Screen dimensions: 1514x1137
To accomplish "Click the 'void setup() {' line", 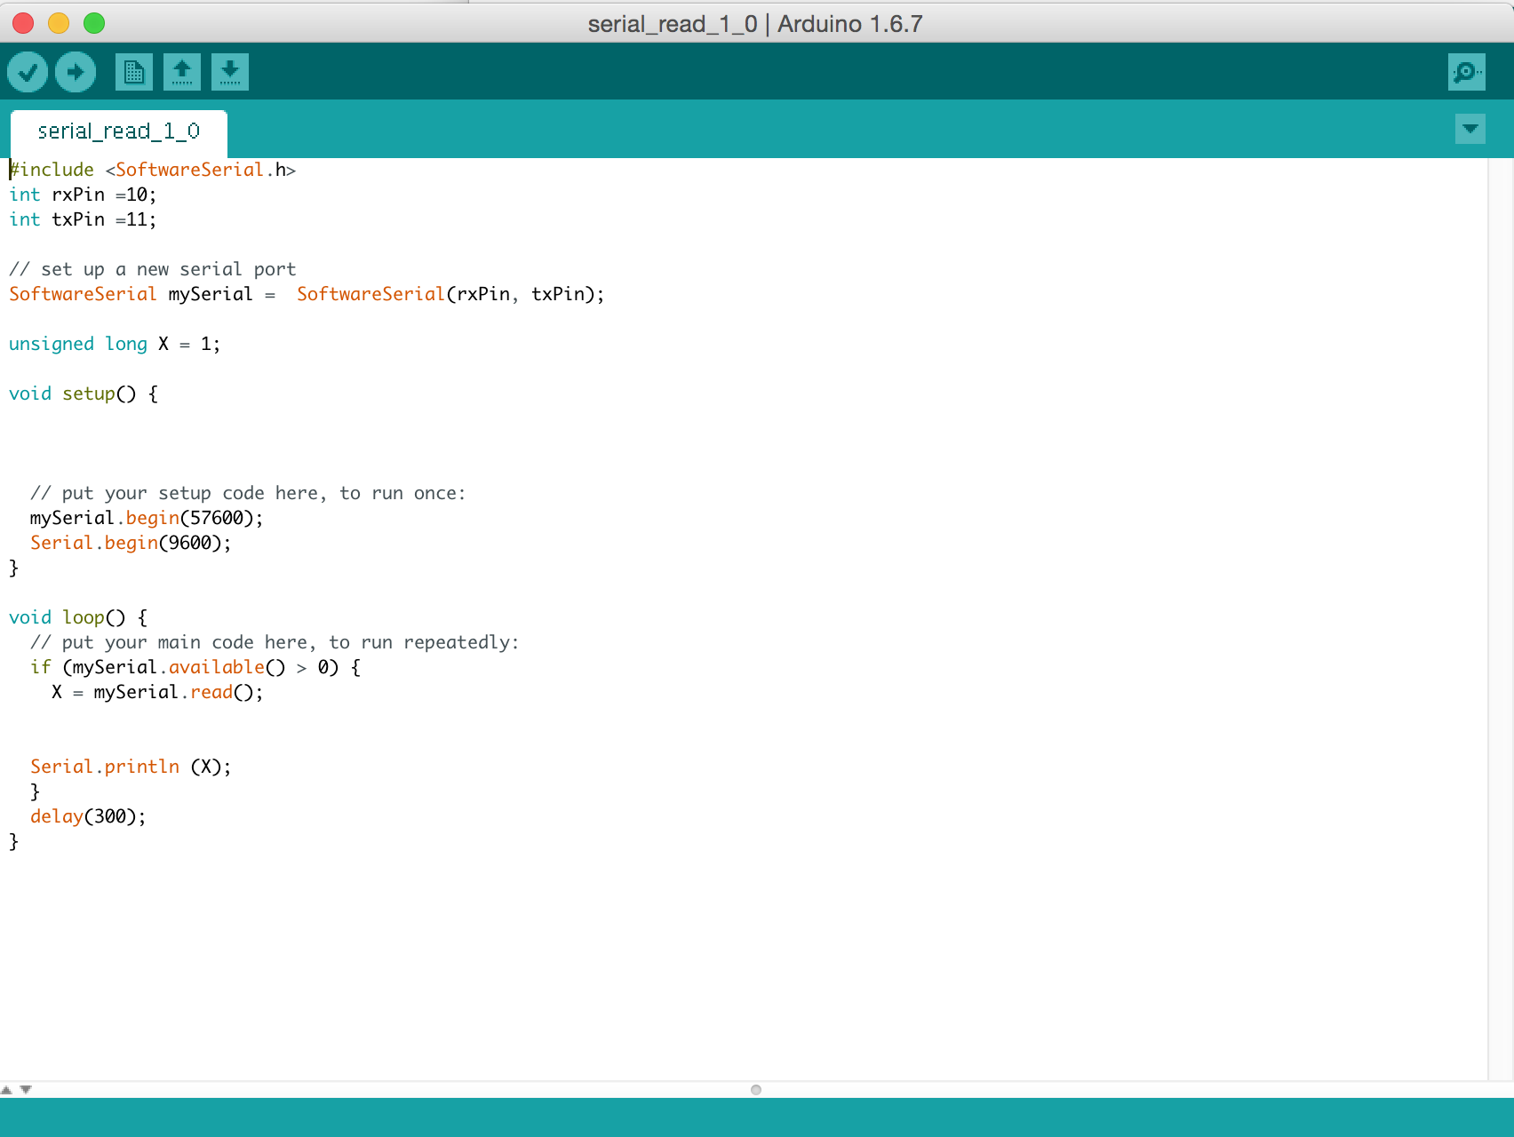I will (x=84, y=394).
